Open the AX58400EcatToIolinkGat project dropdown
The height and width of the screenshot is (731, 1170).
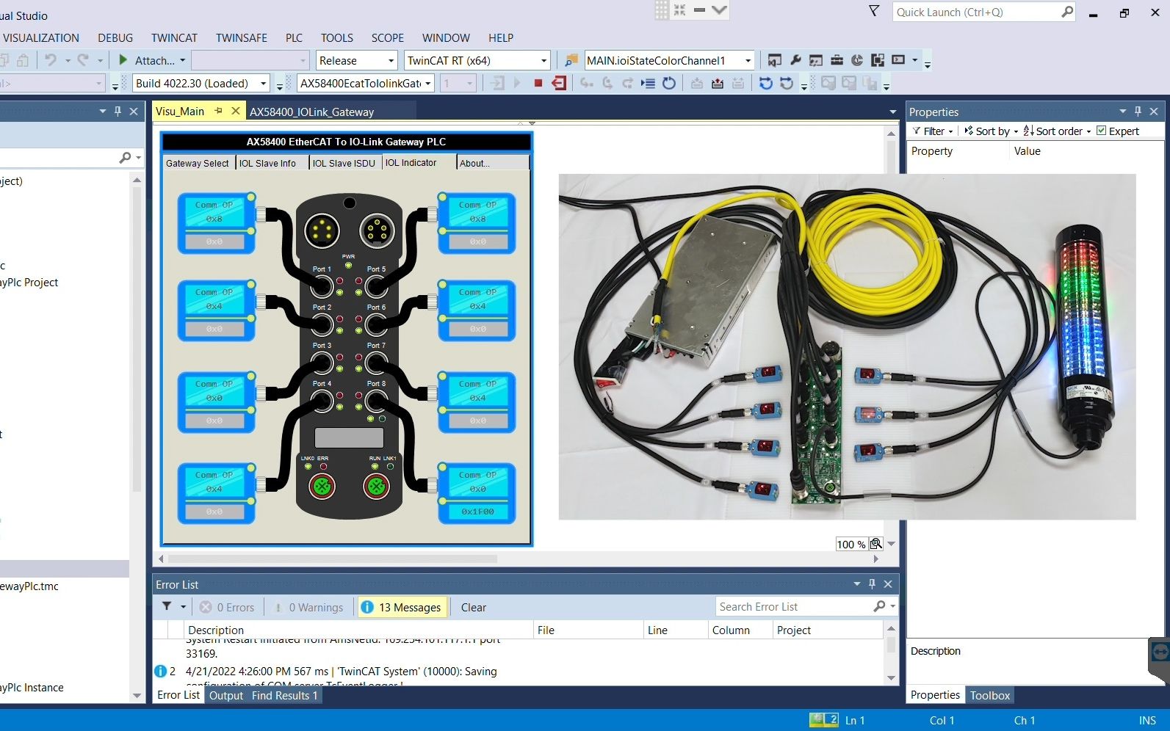[427, 83]
